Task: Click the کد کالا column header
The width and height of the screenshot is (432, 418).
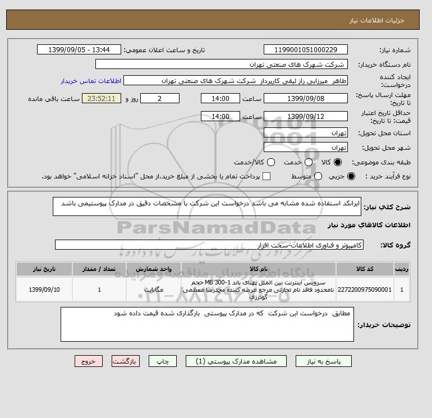Action: click(x=365, y=269)
